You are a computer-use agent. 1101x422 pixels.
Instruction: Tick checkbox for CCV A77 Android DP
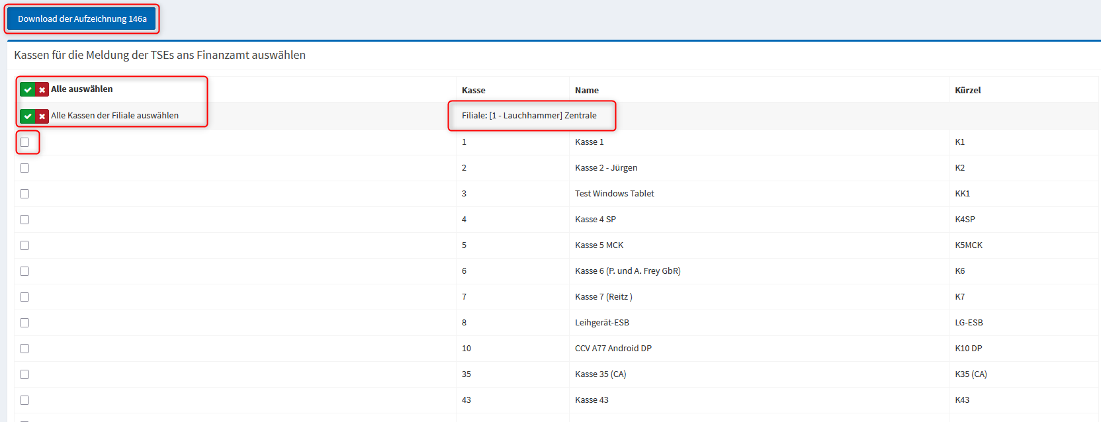pyautogui.click(x=24, y=349)
